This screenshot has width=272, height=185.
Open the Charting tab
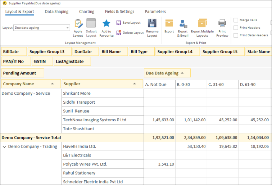[x=87, y=12]
